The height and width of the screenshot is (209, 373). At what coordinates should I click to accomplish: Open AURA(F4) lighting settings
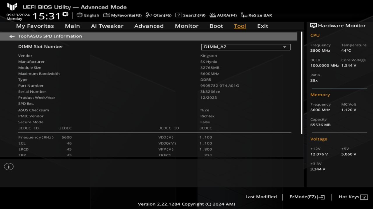223,15
